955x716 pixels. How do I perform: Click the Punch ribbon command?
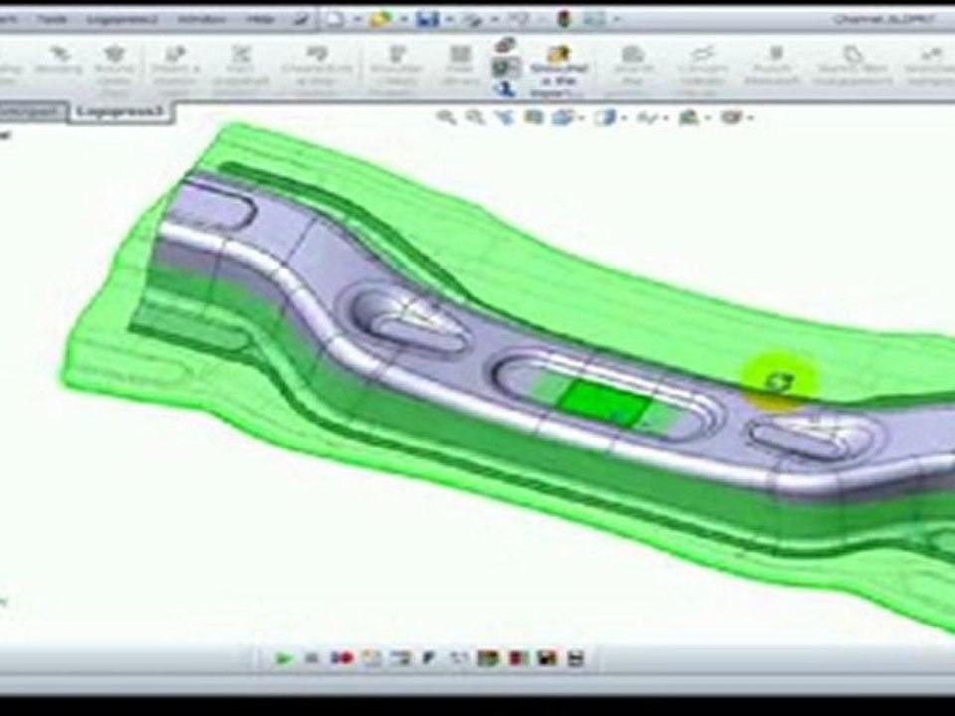coord(773,65)
